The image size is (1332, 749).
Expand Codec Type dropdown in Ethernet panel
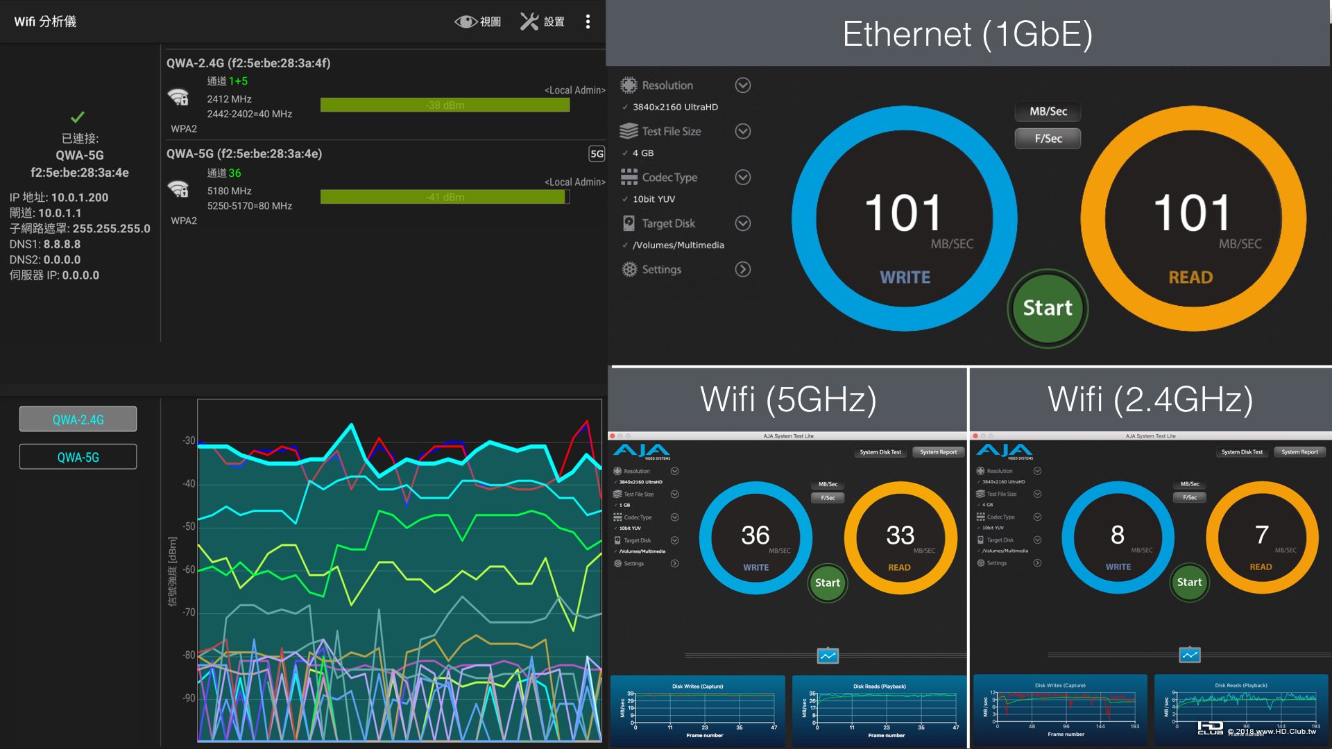click(742, 178)
